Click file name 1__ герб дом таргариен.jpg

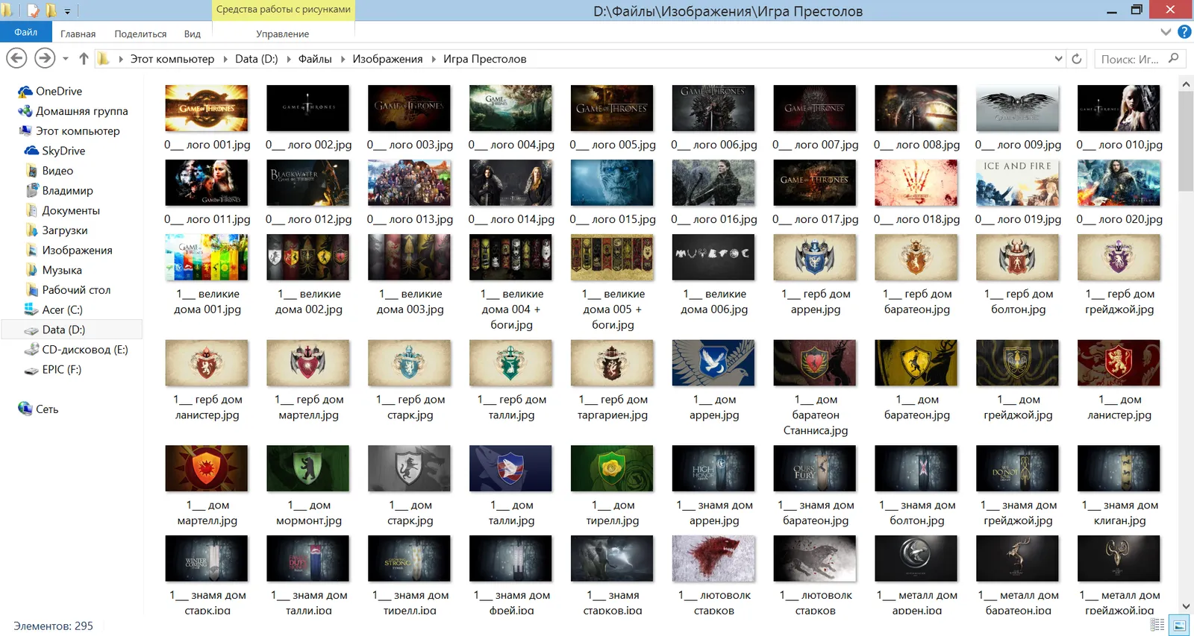pos(613,407)
